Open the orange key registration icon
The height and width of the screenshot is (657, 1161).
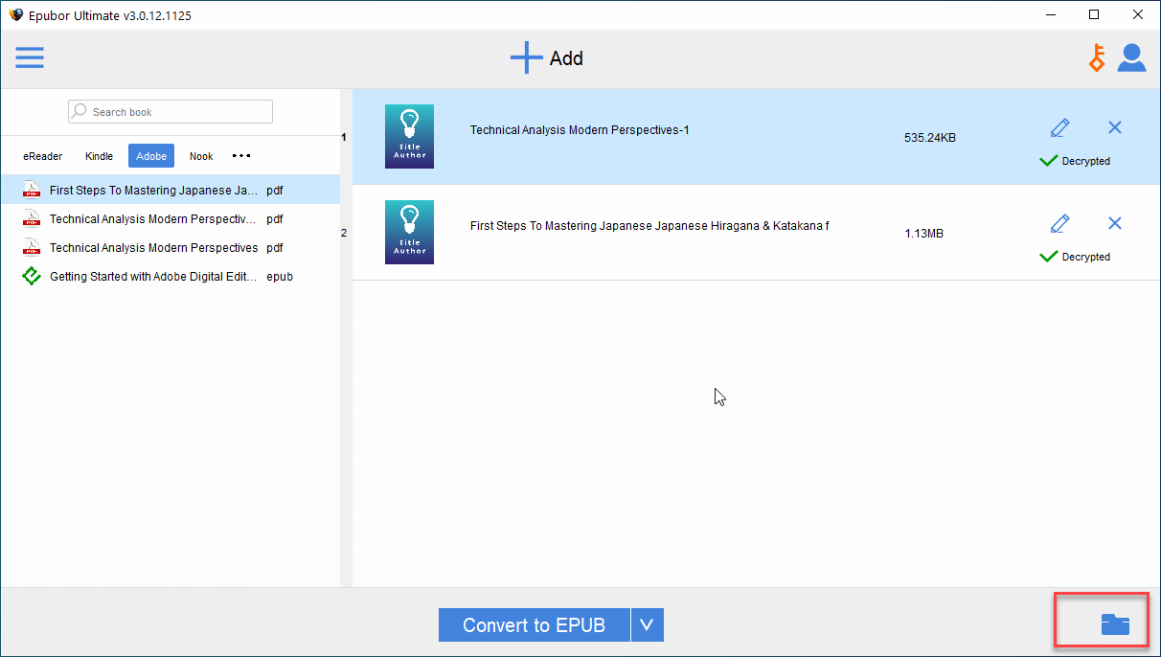click(x=1097, y=57)
